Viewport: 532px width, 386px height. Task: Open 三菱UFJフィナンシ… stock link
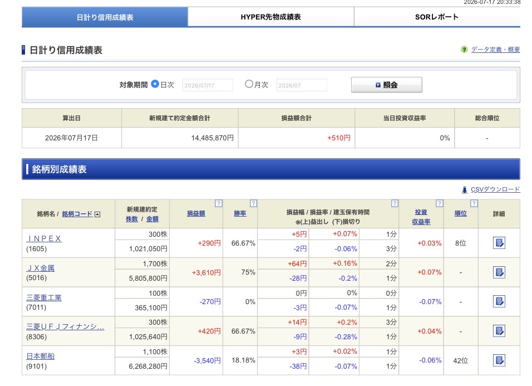(65, 326)
